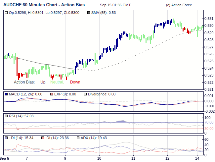
Task: Click the -DI (14) legend swatch
Action: tap(43, 138)
